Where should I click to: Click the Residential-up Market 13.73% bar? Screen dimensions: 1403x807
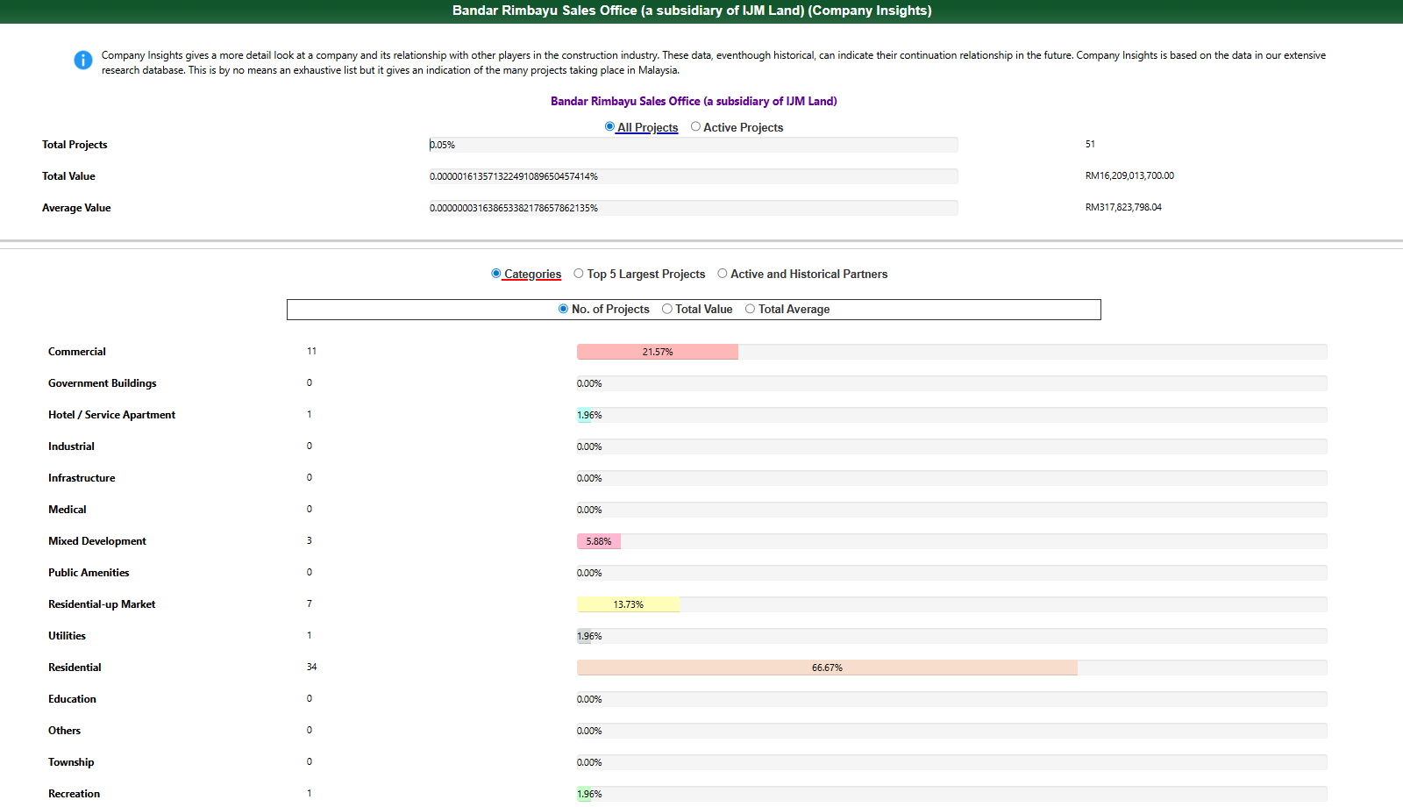(x=628, y=604)
